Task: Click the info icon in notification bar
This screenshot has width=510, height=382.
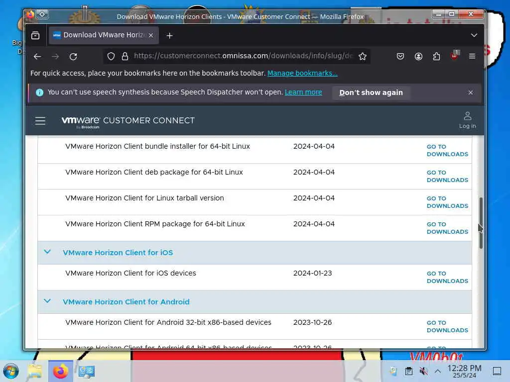Action: [40, 93]
